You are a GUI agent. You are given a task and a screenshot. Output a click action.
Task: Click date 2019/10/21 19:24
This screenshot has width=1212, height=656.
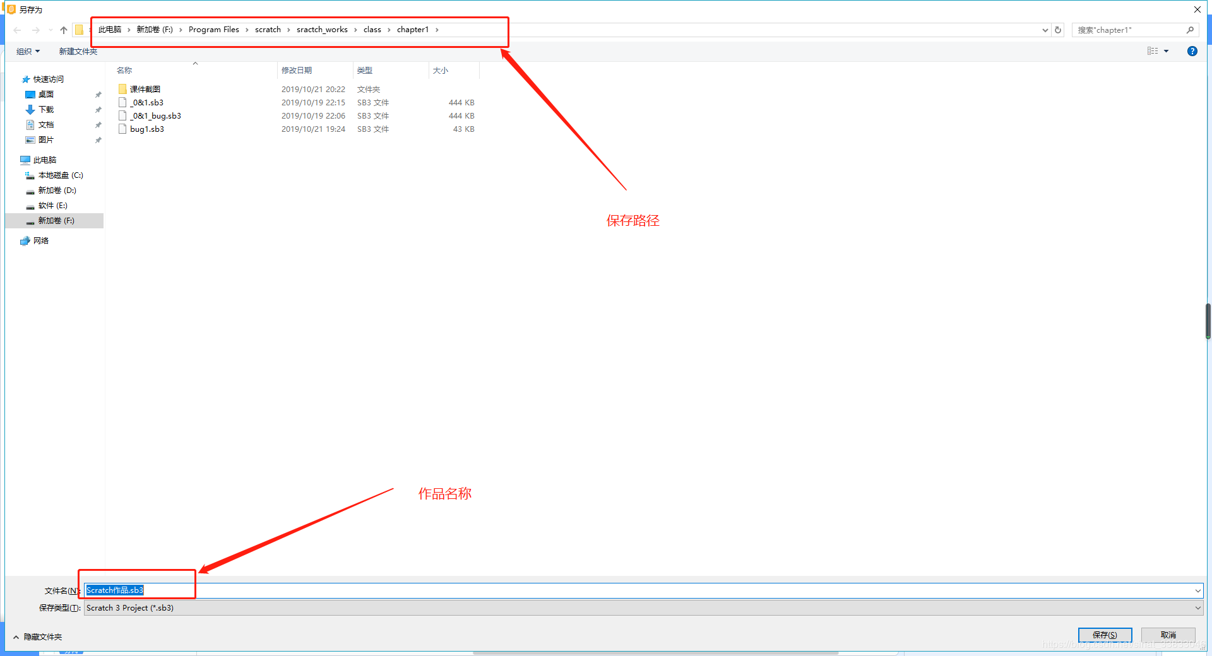pyautogui.click(x=313, y=129)
